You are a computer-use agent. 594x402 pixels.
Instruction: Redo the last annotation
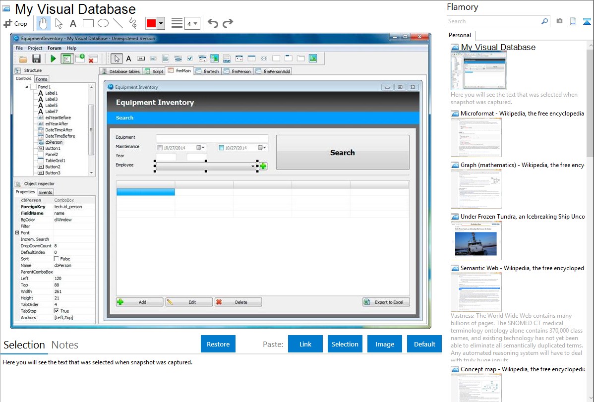pos(228,23)
